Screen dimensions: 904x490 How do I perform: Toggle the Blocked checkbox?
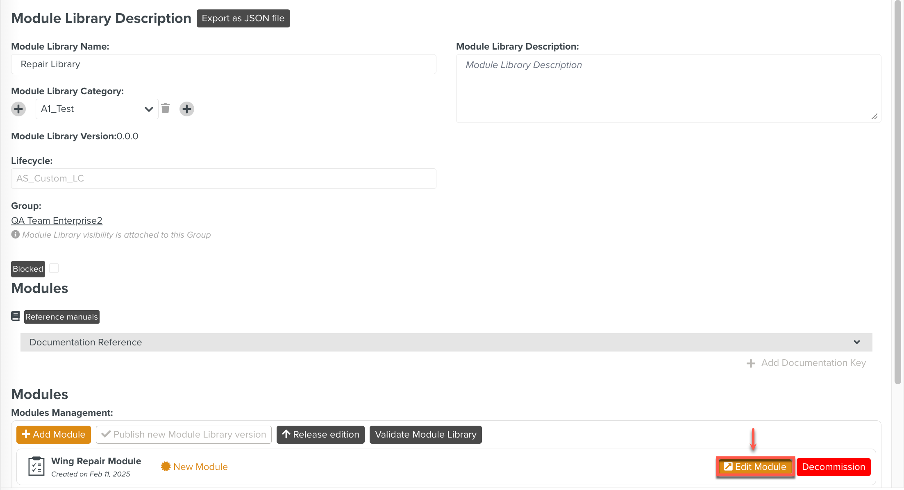(54, 268)
